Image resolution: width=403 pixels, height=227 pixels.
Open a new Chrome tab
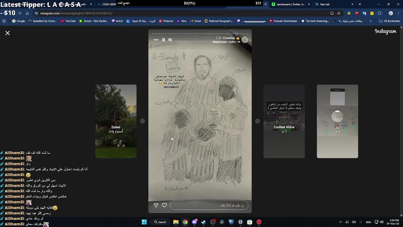[x=360, y=4]
